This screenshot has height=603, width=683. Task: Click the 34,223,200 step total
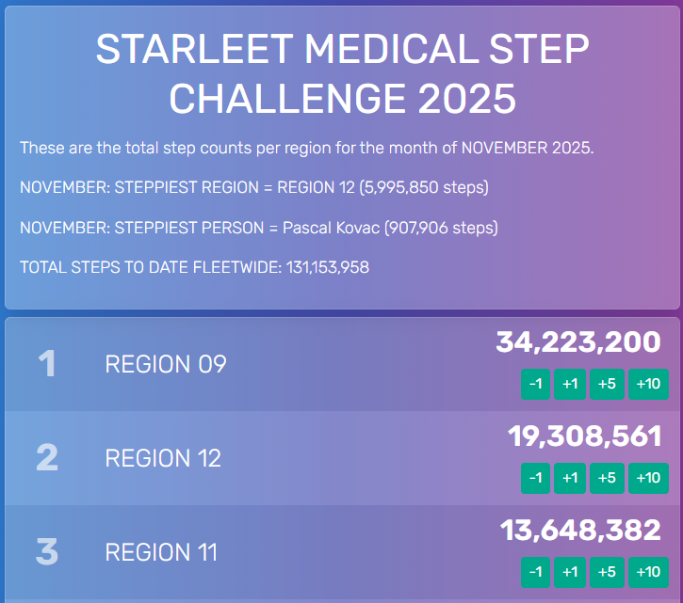(577, 342)
